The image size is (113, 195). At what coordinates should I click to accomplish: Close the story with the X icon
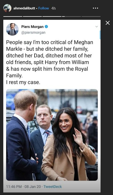pyautogui.click(x=108, y=23)
